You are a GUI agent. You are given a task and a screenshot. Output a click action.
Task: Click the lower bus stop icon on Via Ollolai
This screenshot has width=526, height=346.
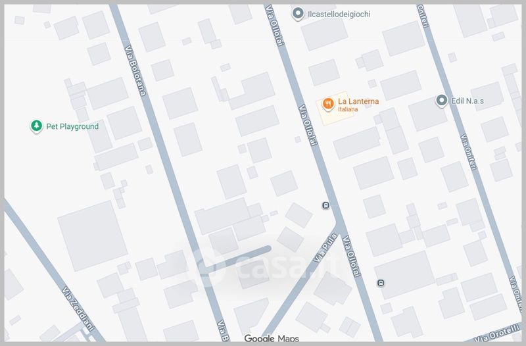(x=380, y=283)
